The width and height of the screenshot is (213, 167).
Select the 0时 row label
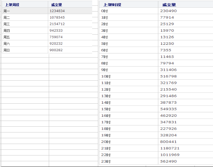104,11
